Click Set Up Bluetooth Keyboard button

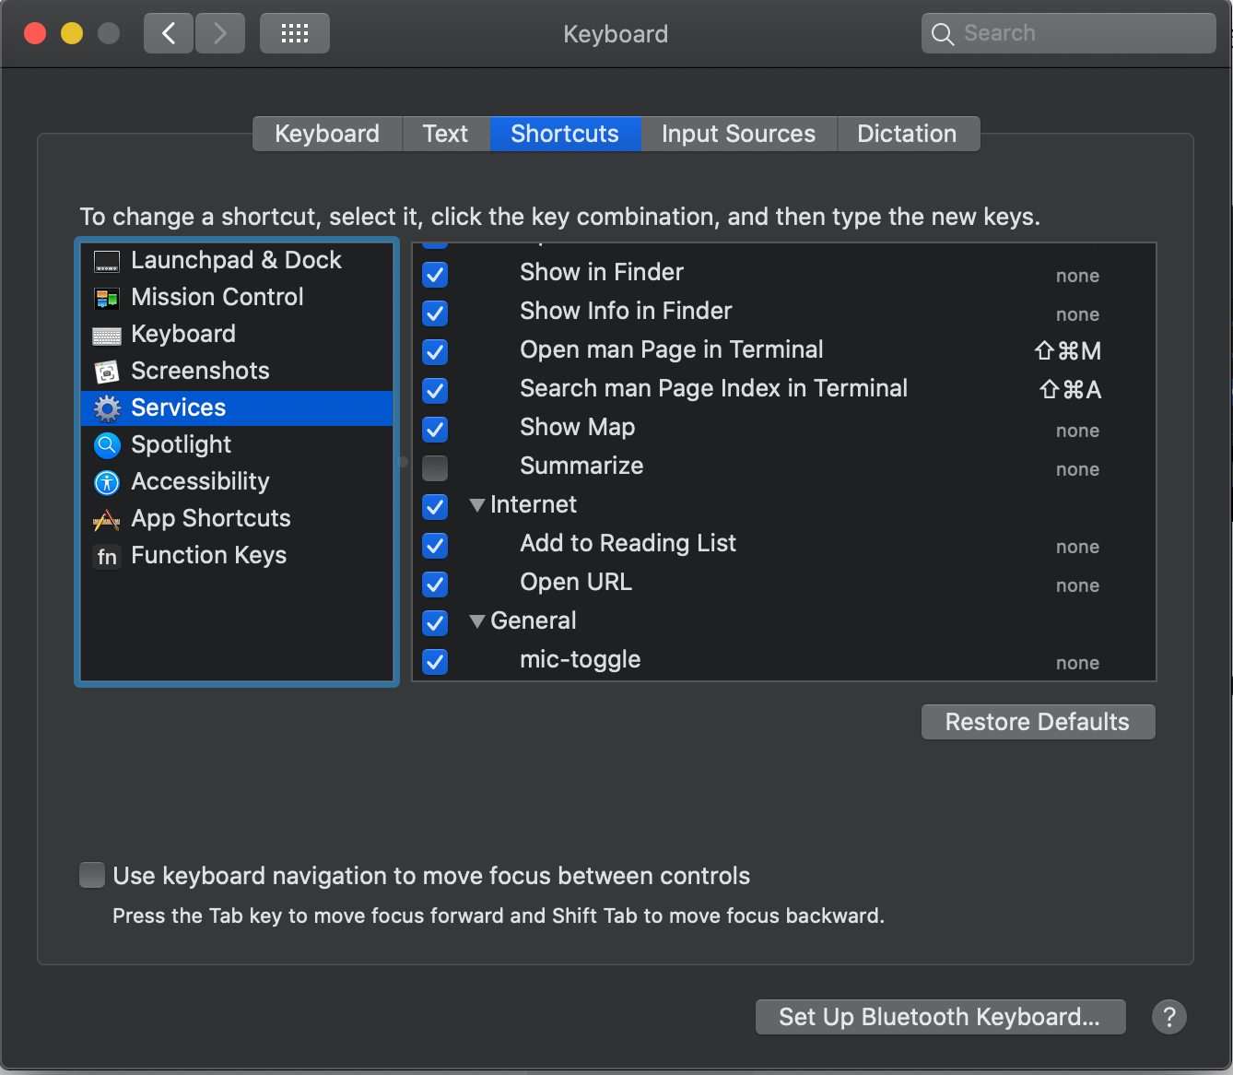pos(940,1017)
